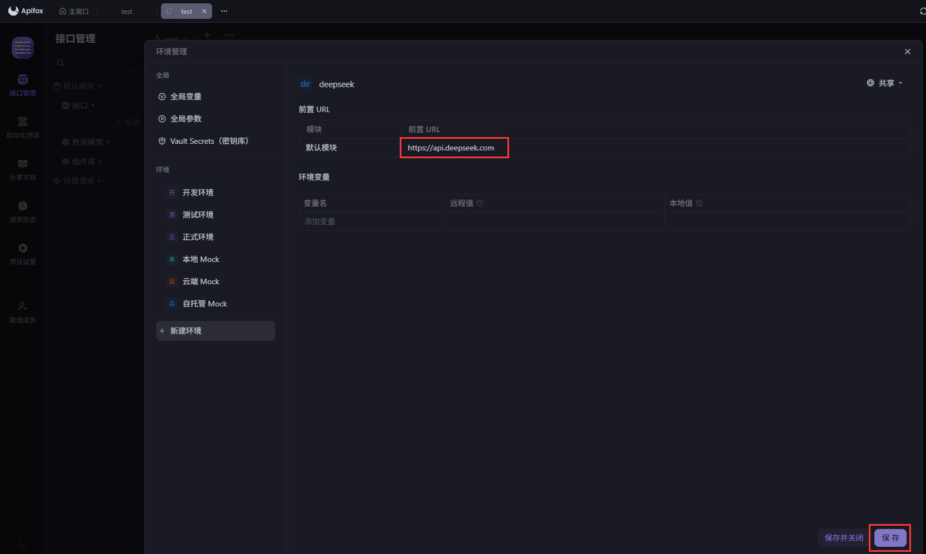Click the empty 远程值 cell in variable row
This screenshot has width=926, height=554.
click(555, 221)
